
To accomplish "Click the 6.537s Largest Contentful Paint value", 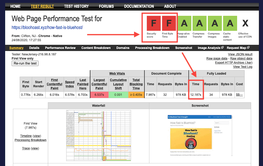I will [99, 95].
